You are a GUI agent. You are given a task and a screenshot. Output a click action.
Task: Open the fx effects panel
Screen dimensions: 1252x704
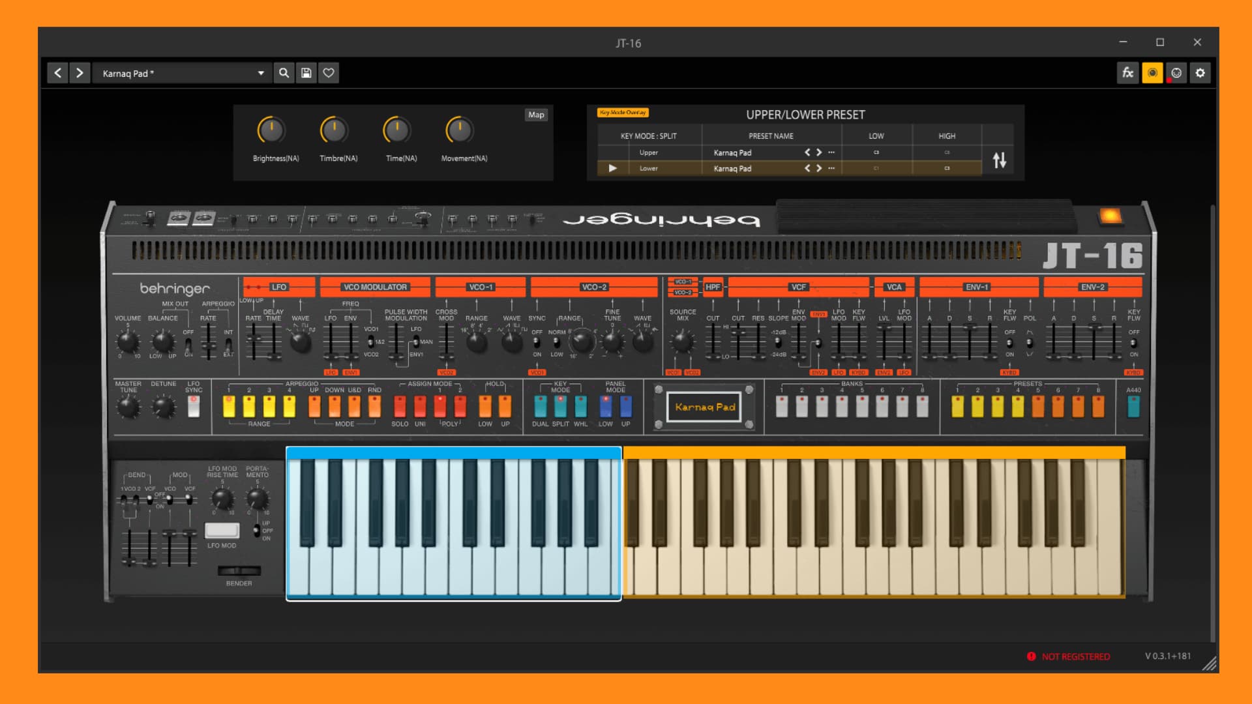(x=1127, y=73)
